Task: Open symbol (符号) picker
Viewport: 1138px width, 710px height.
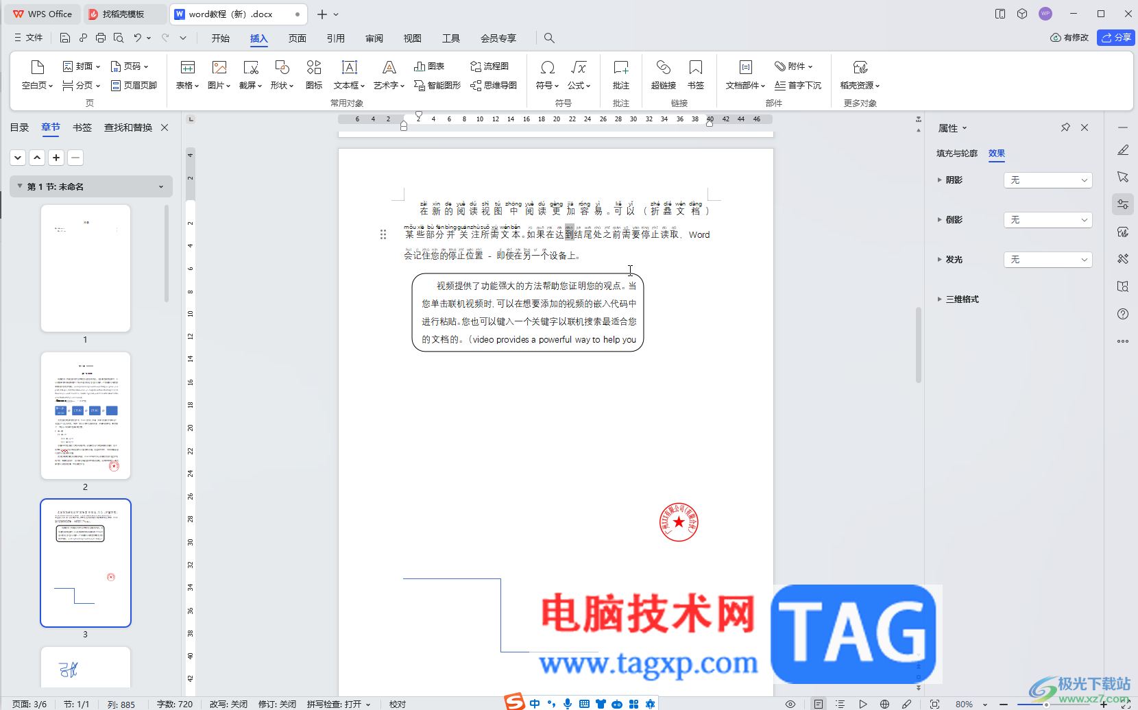Action: pyautogui.click(x=547, y=75)
